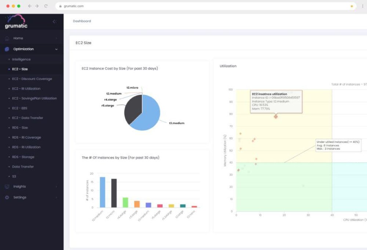
Task: Click the r4.xlarge pie label
Action: pos(110,99)
